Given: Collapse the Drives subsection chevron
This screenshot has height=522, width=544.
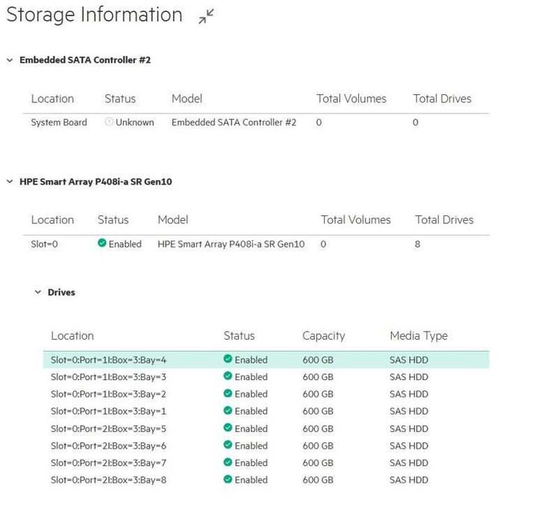Looking at the screenshot, I should point(38,292).
